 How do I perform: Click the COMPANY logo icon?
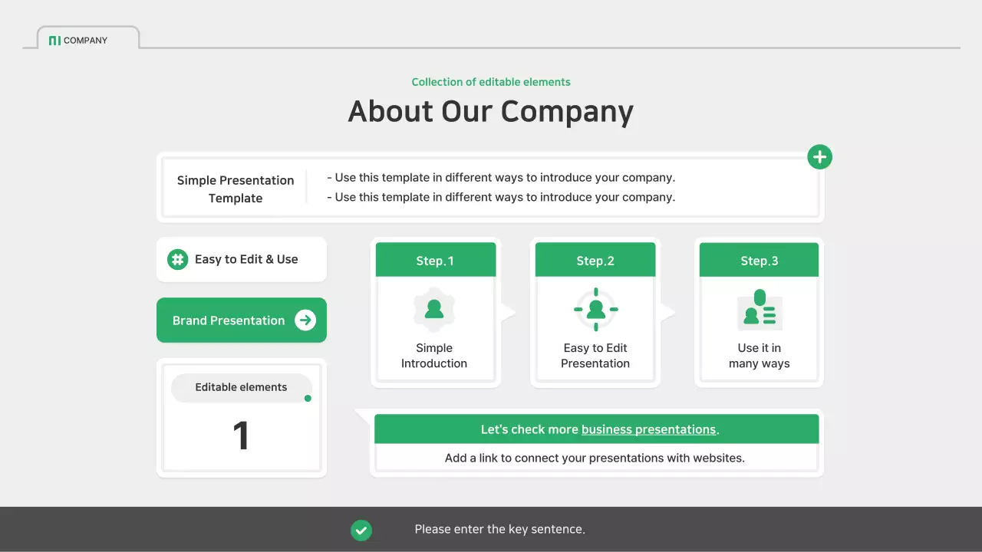pyautogui.click(x=54, y=40)
